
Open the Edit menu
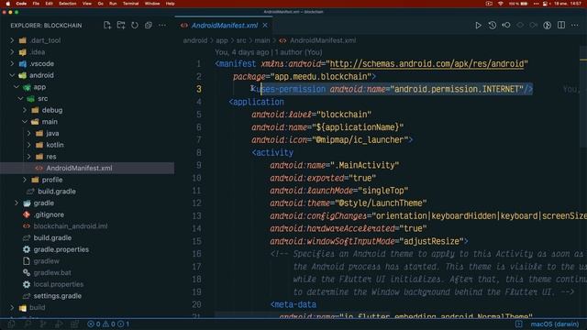click(x=49, y=4)
